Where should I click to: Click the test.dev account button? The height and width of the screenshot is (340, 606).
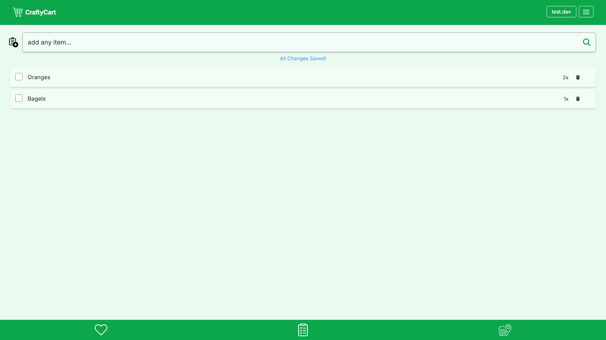coord(561,12)
